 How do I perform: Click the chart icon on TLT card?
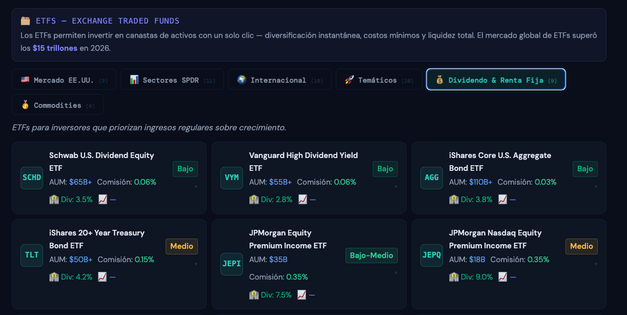(x=103, y=277)
